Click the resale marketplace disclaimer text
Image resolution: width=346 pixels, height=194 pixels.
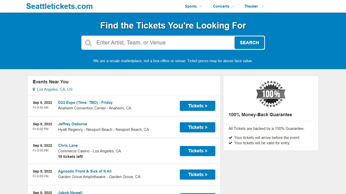(x=173, y=61)
